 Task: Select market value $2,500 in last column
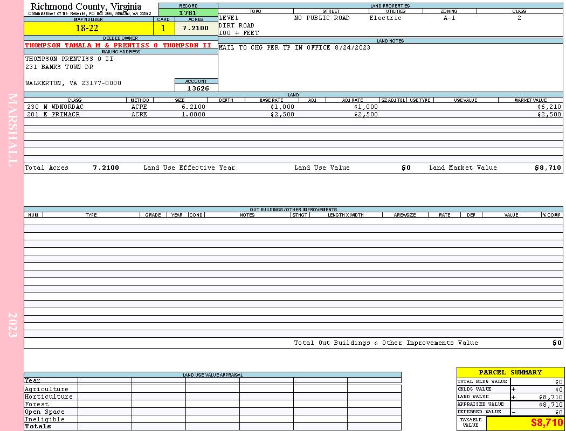pyautogui.click(x=549, y=114)
